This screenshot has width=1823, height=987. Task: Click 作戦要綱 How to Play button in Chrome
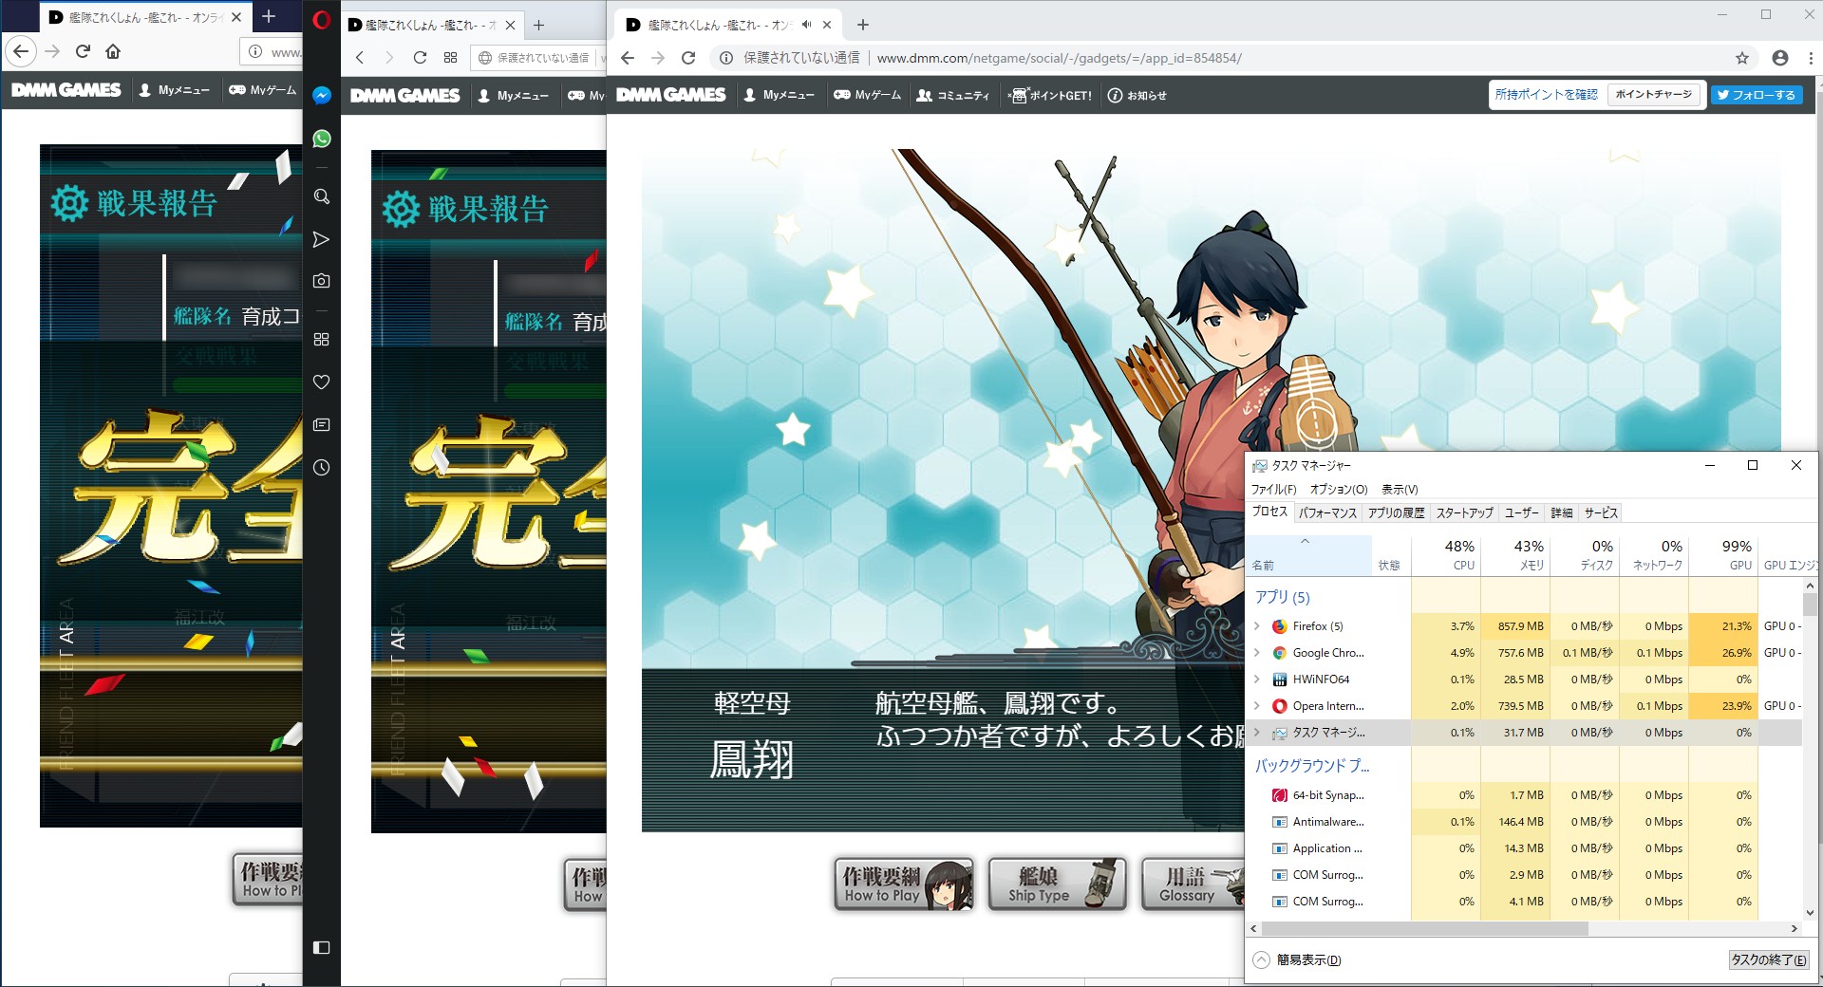(904, 884)
